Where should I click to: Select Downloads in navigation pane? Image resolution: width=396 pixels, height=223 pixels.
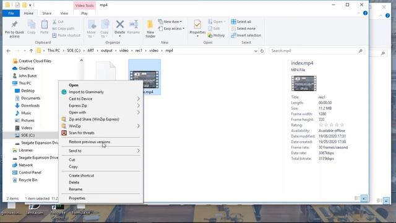tap(30, 105)
